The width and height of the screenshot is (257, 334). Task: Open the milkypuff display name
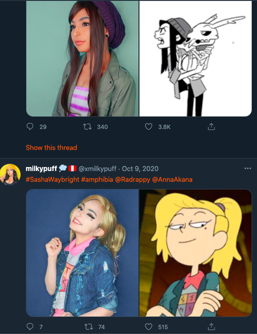pyautogui.click(x=41, y=168)
